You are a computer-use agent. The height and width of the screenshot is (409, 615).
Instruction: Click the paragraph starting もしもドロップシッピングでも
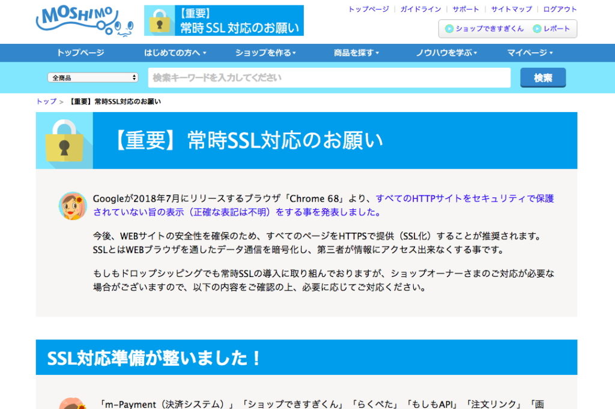tap(324, 280)
